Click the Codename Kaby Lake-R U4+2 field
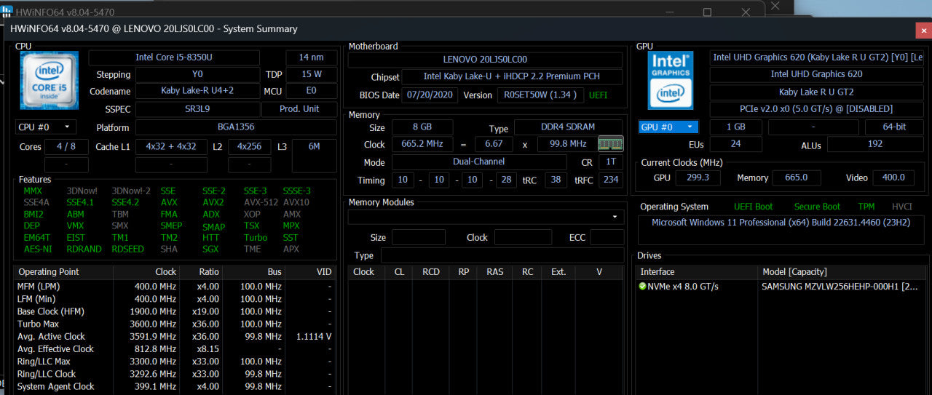Viewport: 932px width, 395px height. point(197,91)
